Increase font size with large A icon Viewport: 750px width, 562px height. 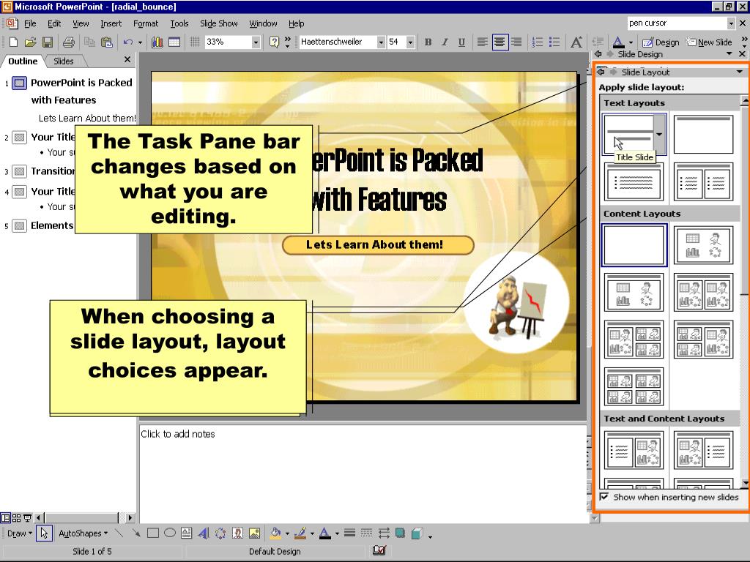tap(576, 42)
